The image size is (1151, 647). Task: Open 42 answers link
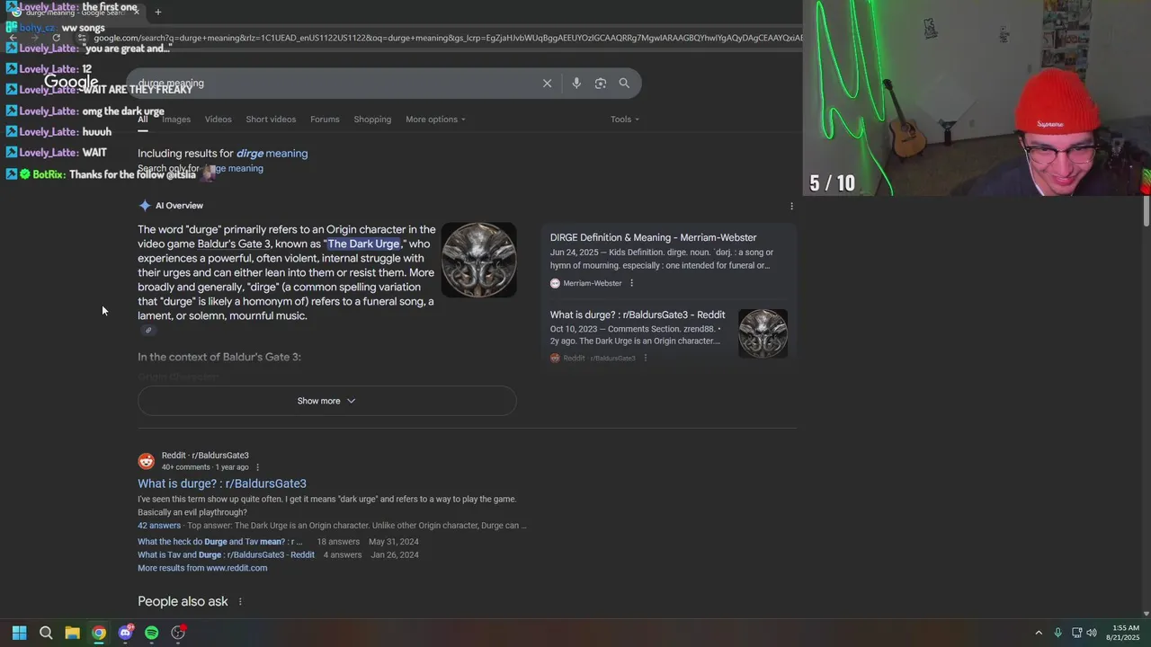[x=159, y=526]
